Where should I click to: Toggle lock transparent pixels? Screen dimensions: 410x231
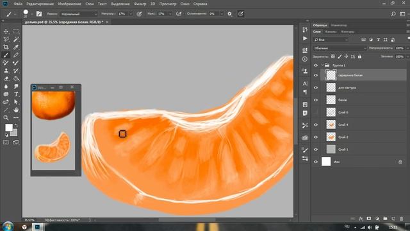[x=332, y=56]
